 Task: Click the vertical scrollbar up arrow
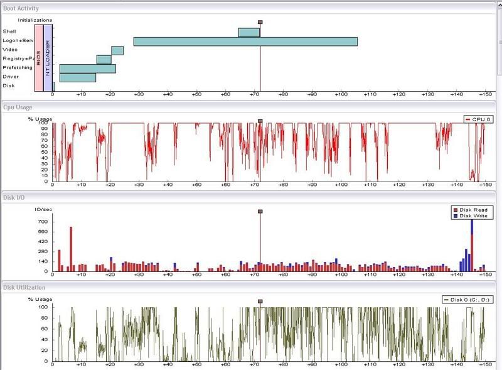click(499, 4)
